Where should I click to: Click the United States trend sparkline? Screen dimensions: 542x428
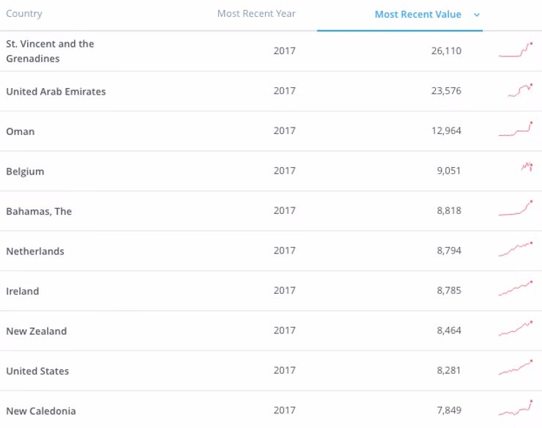pos(516,368)
